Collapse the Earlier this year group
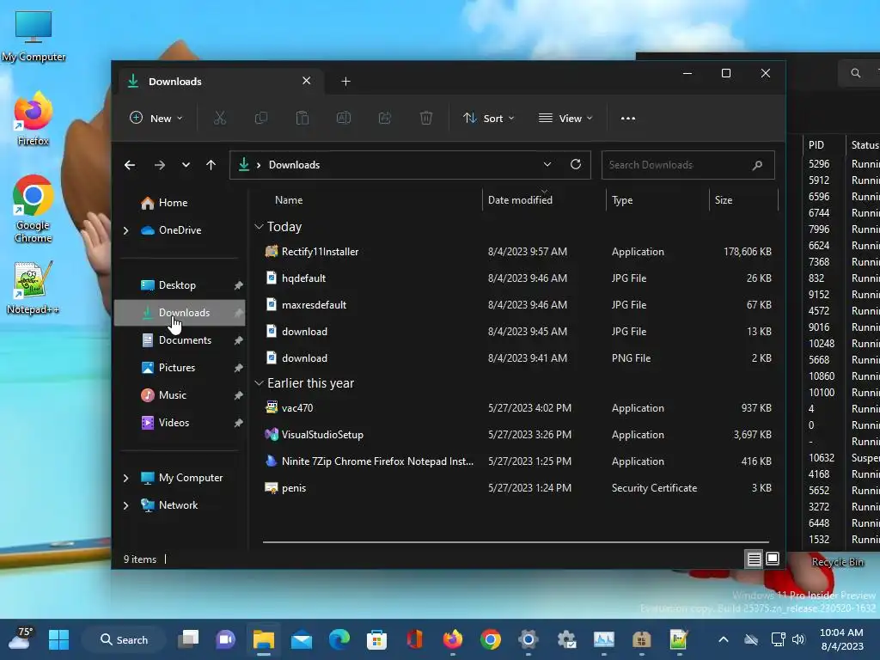The height and width of the screenshot is (660, 880). (x=259, y=383)
